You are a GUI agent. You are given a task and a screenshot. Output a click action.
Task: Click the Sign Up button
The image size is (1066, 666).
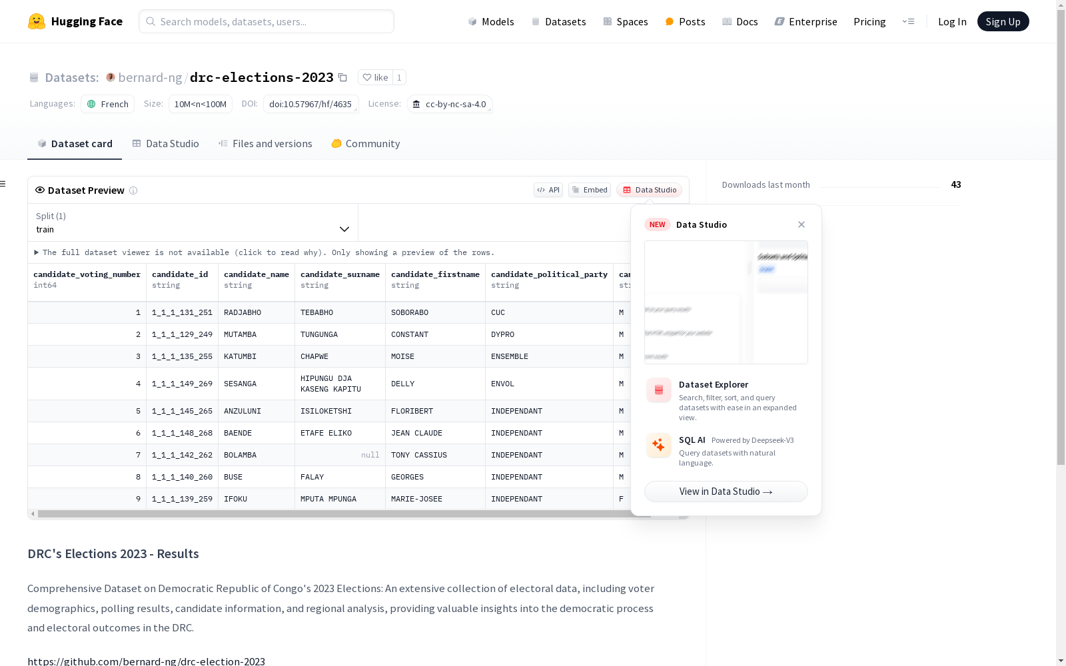[x=1003, y=21]
